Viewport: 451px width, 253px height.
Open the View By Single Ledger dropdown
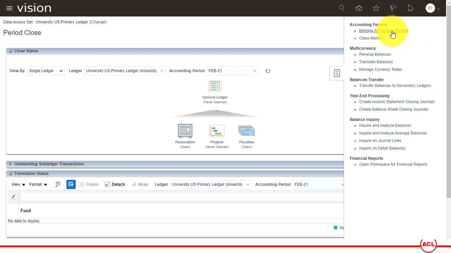click(46, 71)
